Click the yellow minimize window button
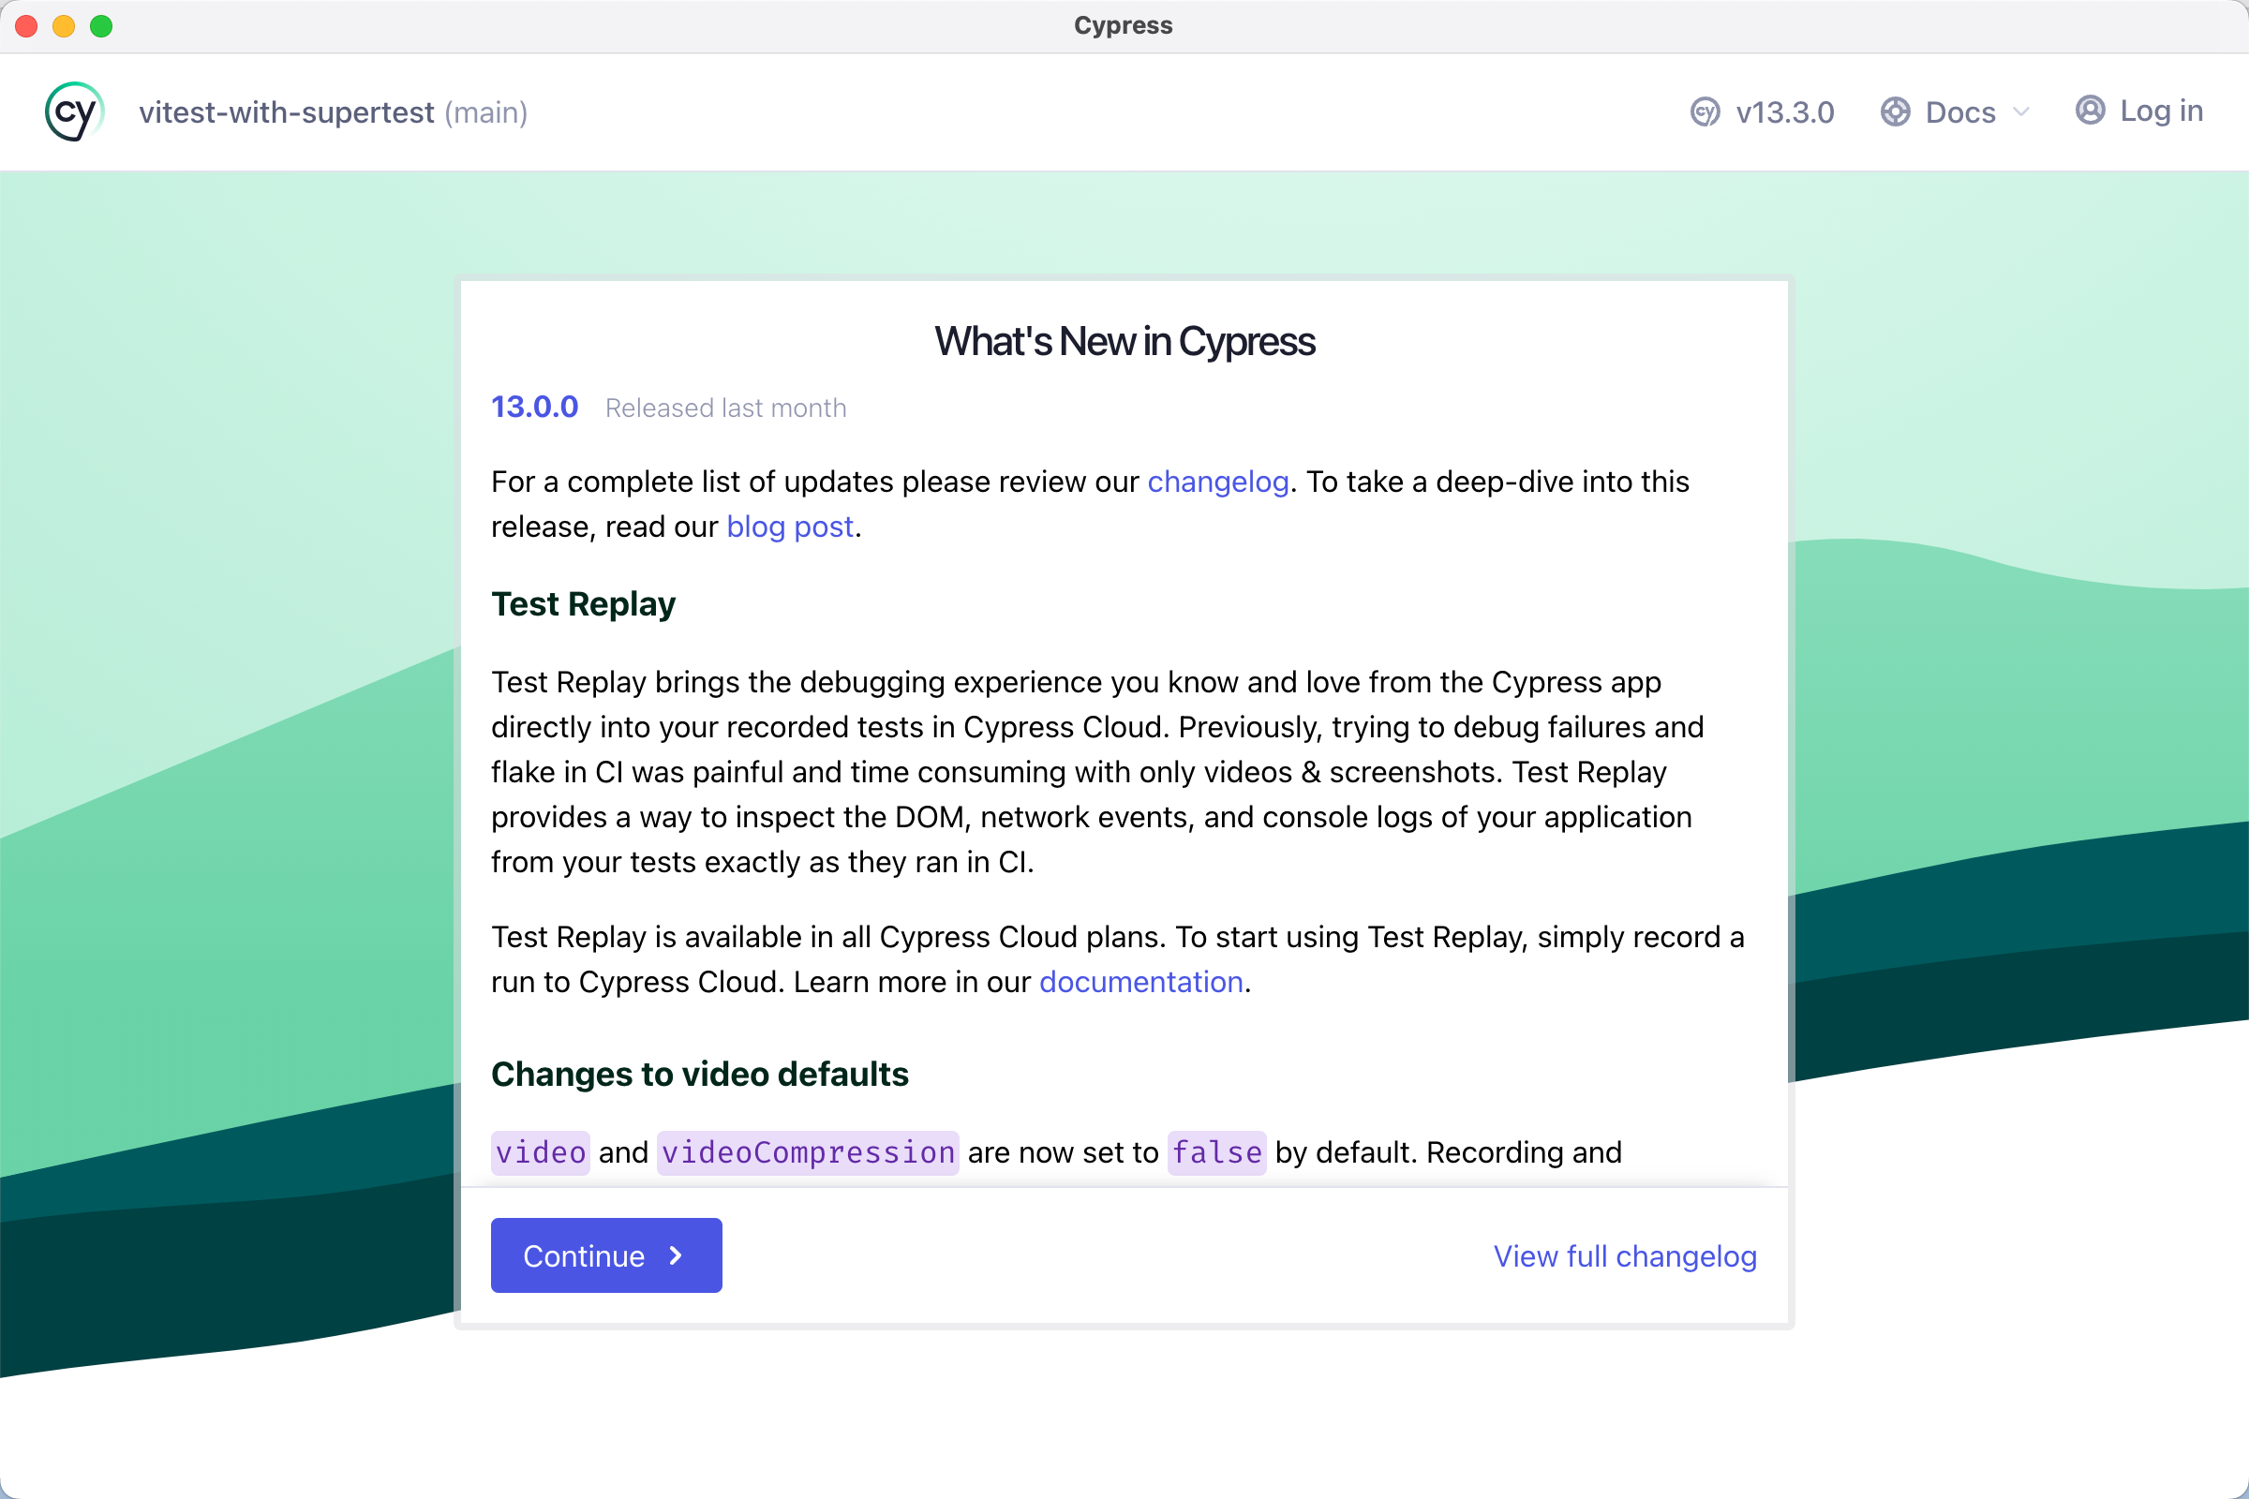Screen dimensions: 2249x1499 click(64, 26)
